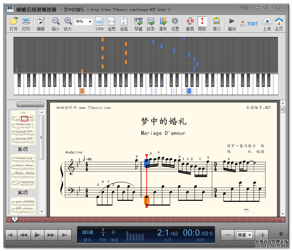Enable 重复 A-B repeat
The height and width of the screenshot is (251, 292).
[x=190, y=24]
